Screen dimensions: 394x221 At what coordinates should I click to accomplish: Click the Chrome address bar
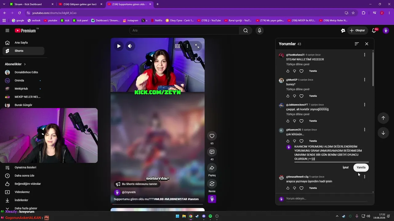point(185,13)
